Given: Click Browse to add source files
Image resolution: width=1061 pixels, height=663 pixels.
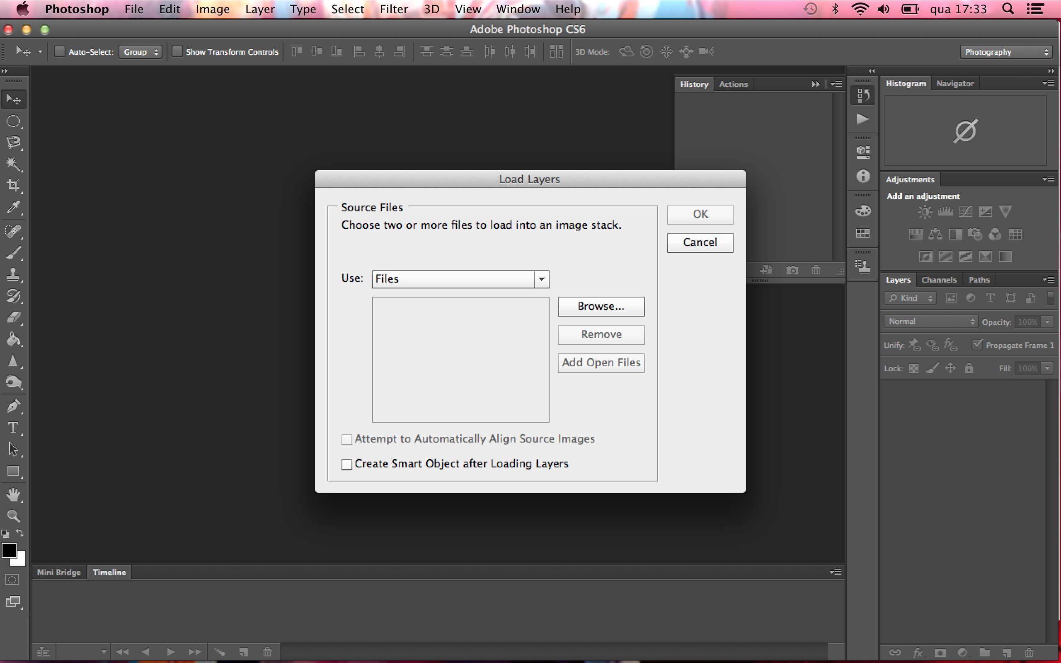Looking at the screenshot, I should [601, 305].
